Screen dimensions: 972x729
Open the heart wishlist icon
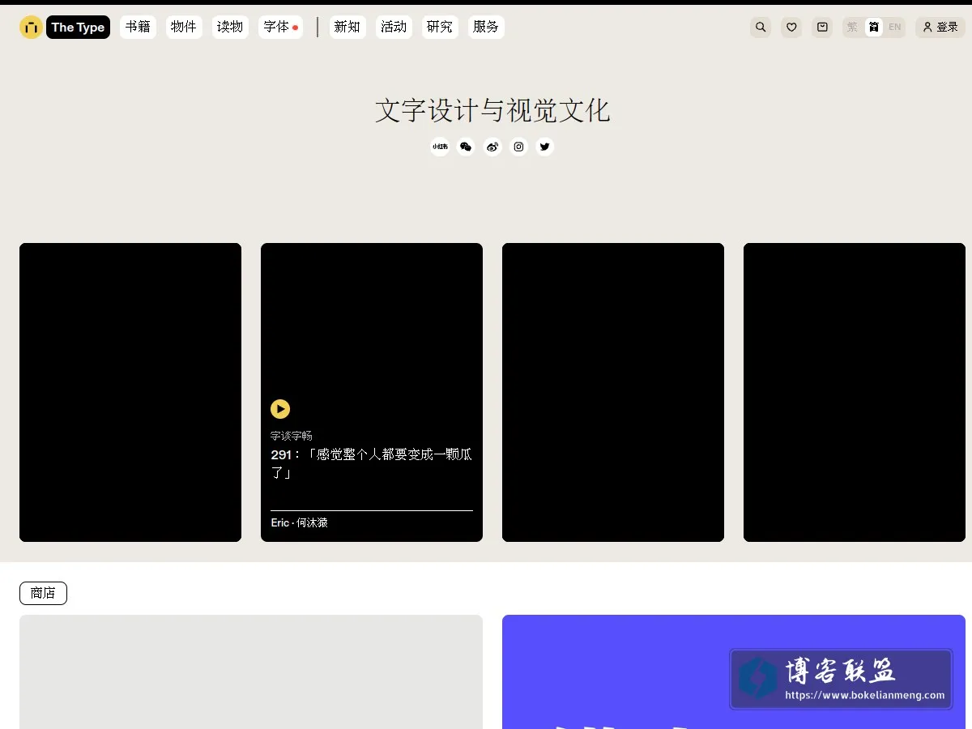(791, 27)
